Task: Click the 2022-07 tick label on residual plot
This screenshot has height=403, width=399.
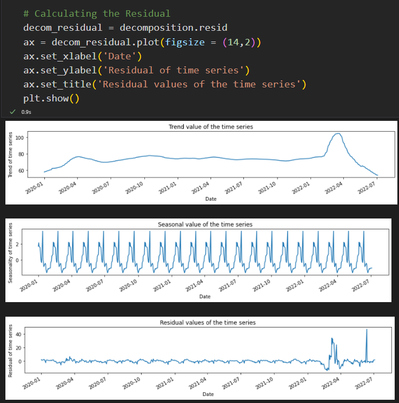Action: coord(363,383)
